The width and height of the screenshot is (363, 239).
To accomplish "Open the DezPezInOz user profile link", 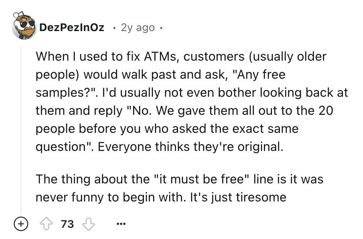I will coord(72,27).
